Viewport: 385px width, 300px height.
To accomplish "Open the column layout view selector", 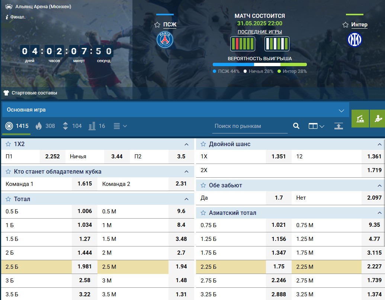I will 316,126.
